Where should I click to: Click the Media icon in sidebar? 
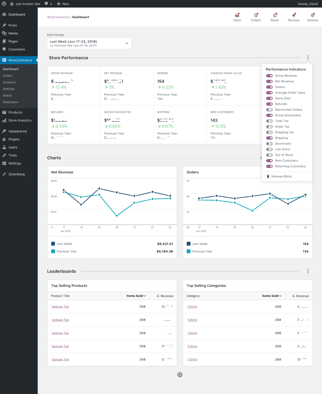tap(4, 33)
